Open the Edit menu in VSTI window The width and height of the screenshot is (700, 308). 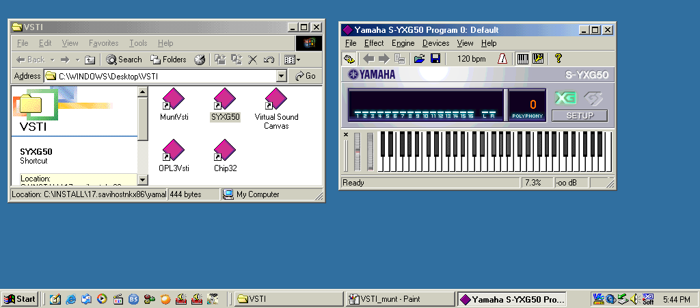(x=45, y=43)
